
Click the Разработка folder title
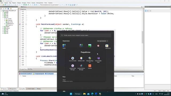click(85, 52)
